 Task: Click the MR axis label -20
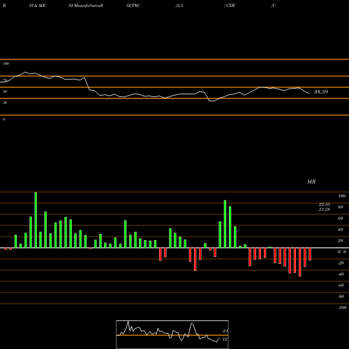coord(341,263)
